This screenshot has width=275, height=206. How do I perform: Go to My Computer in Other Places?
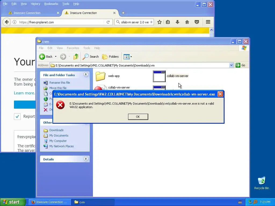click(58, 141)
